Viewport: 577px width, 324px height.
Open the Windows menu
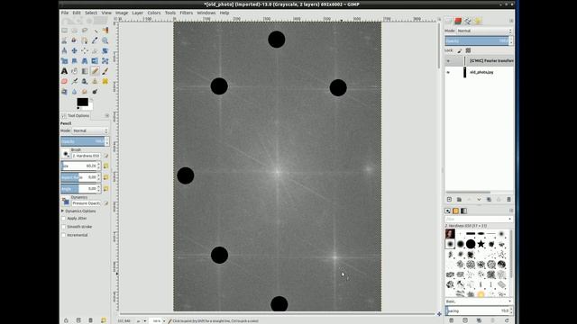tap(206, 13)
